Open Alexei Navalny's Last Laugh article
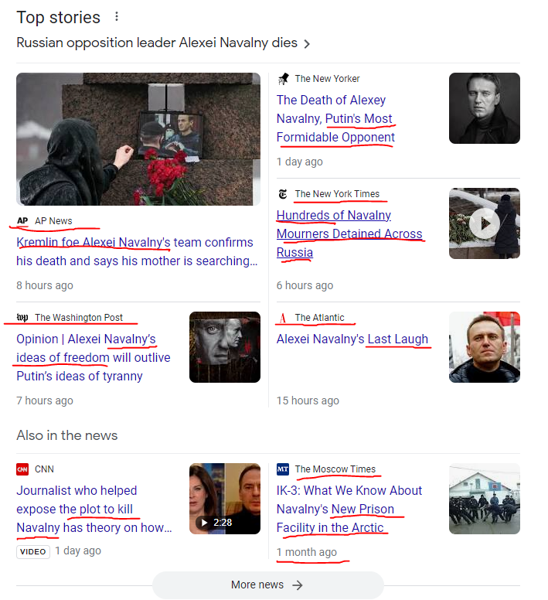 click(x=352, y=339)
